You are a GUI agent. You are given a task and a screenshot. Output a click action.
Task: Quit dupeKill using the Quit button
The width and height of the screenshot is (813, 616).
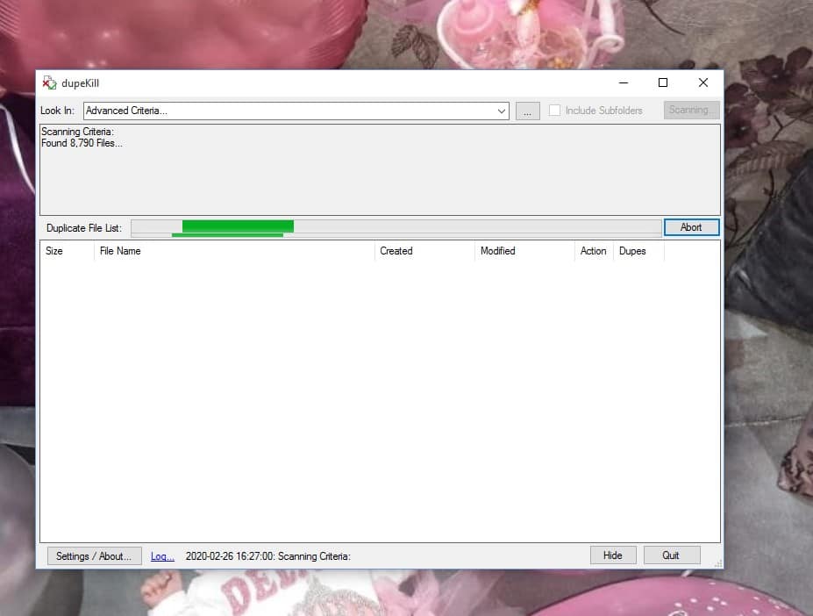[x=671, y=555]
